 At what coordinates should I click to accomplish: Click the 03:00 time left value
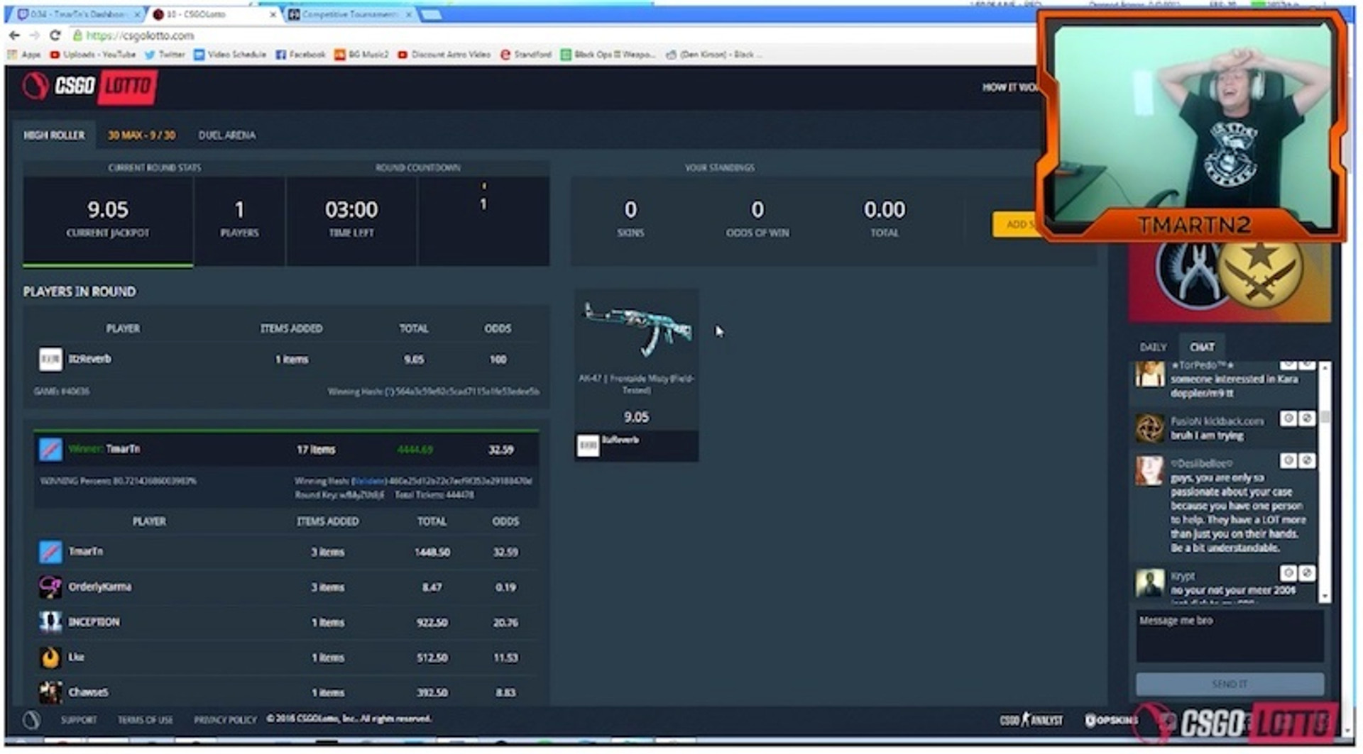[x=351, y=209]
